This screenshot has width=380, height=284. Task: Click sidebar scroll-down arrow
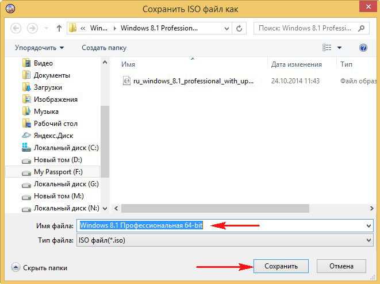105,208
